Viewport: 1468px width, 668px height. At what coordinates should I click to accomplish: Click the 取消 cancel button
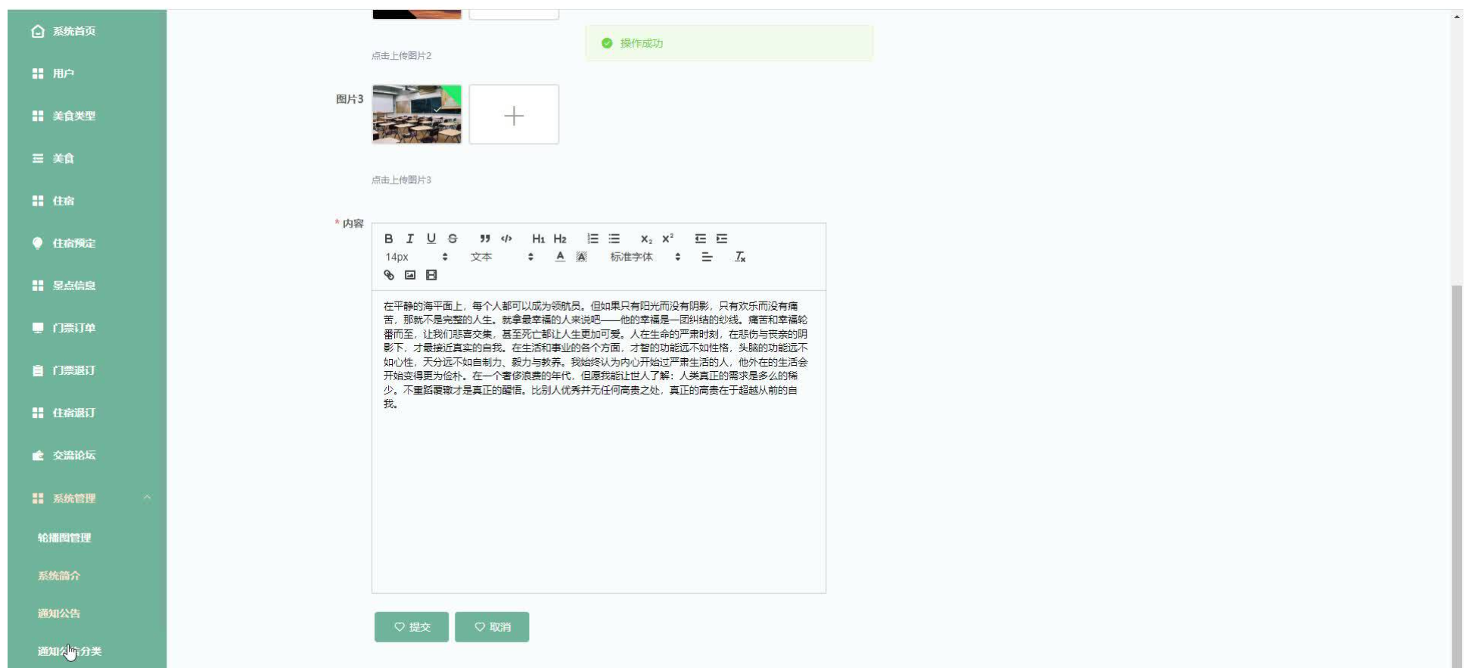pos(492,627)
